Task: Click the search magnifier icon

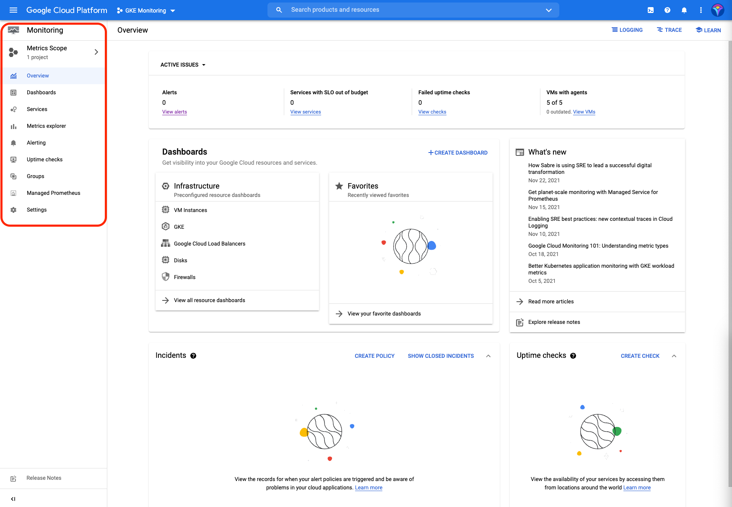Action: (x=279, y=10)
